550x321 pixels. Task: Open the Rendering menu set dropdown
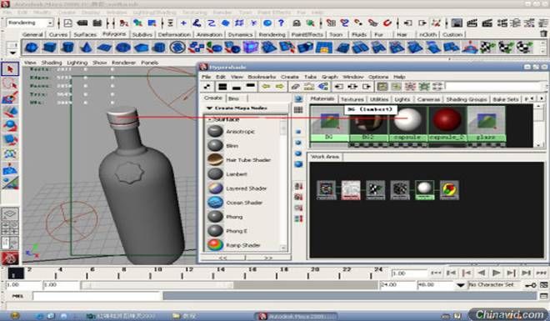(29, 23)
